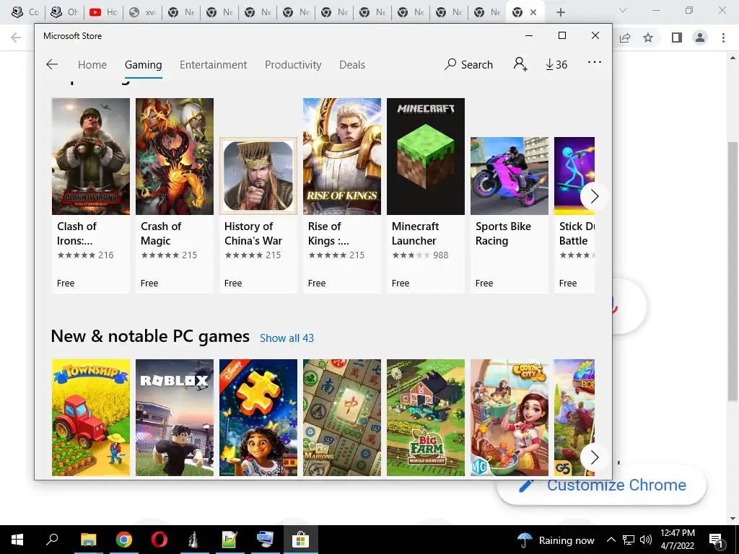Click the Minecraft Launcher title text
Screen dimensions: 739x554
click(x=415, y=234)
